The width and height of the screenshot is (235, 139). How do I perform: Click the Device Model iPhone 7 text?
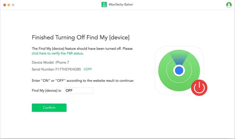point(50,62)
